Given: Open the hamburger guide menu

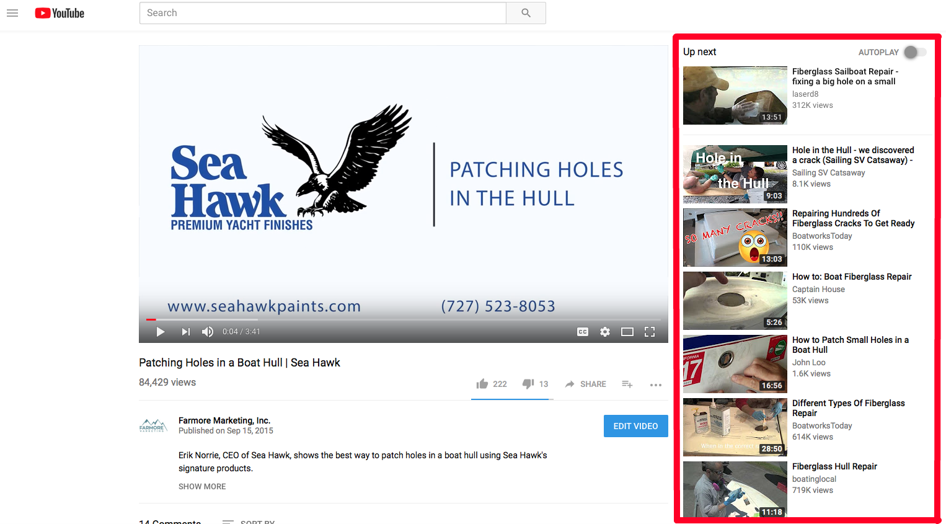Looking at the screenshot, I should [x=12, y=13].
